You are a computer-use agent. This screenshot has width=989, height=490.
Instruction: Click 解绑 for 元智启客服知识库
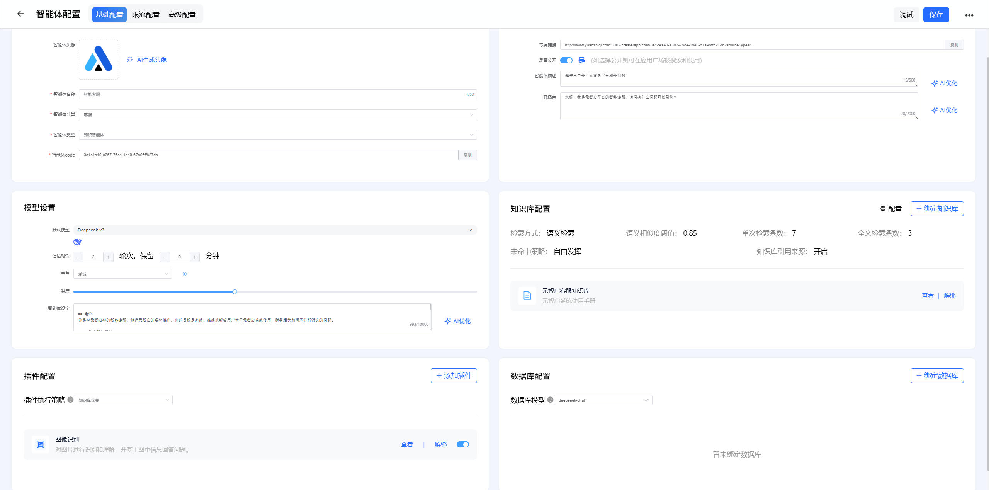tap(949, 296)
